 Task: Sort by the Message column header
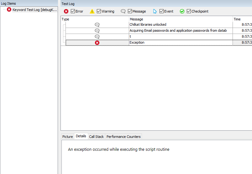click(x=181, y=19)
